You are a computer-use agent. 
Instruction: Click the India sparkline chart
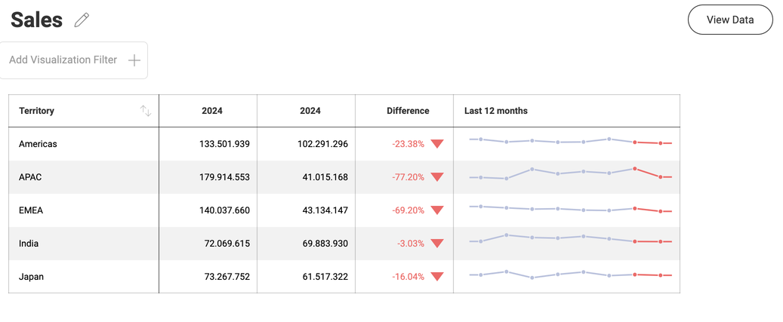[571, 239]
